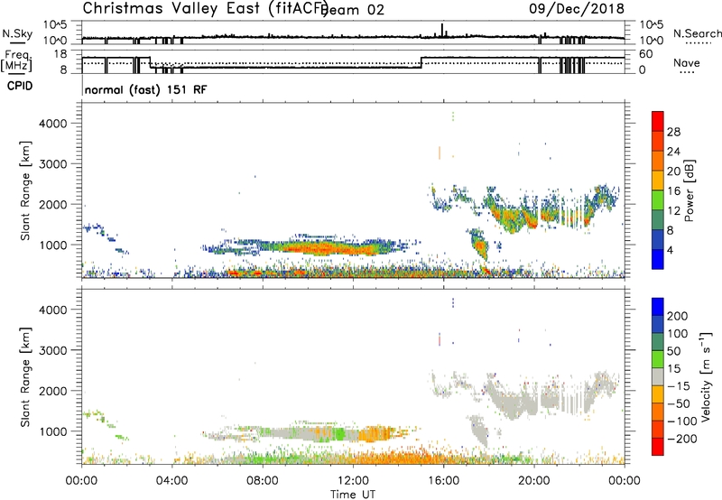Click the 'Nave' legend label
This screenshot has height=500, width=722.
[686, 63]
